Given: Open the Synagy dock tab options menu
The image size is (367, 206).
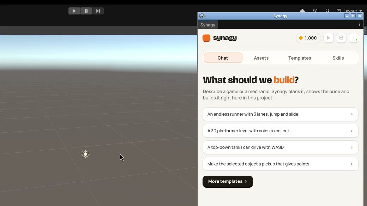Looking at the screenshot, I should 359,24.
